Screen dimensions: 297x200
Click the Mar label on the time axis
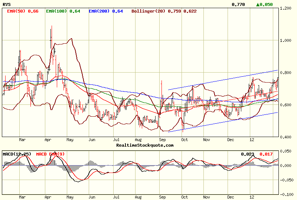click(x=22, y=140)
